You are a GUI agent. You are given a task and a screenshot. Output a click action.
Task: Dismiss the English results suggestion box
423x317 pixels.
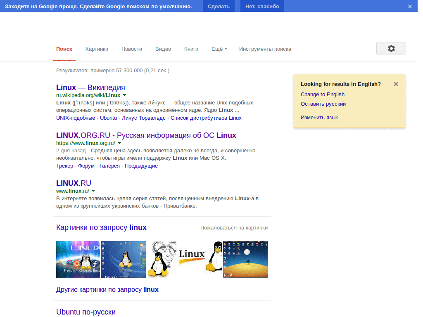(396, 84)
